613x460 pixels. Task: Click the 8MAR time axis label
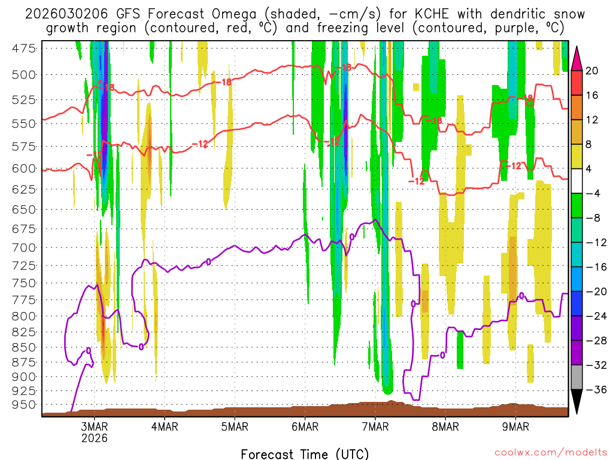[x=445, y=426]
